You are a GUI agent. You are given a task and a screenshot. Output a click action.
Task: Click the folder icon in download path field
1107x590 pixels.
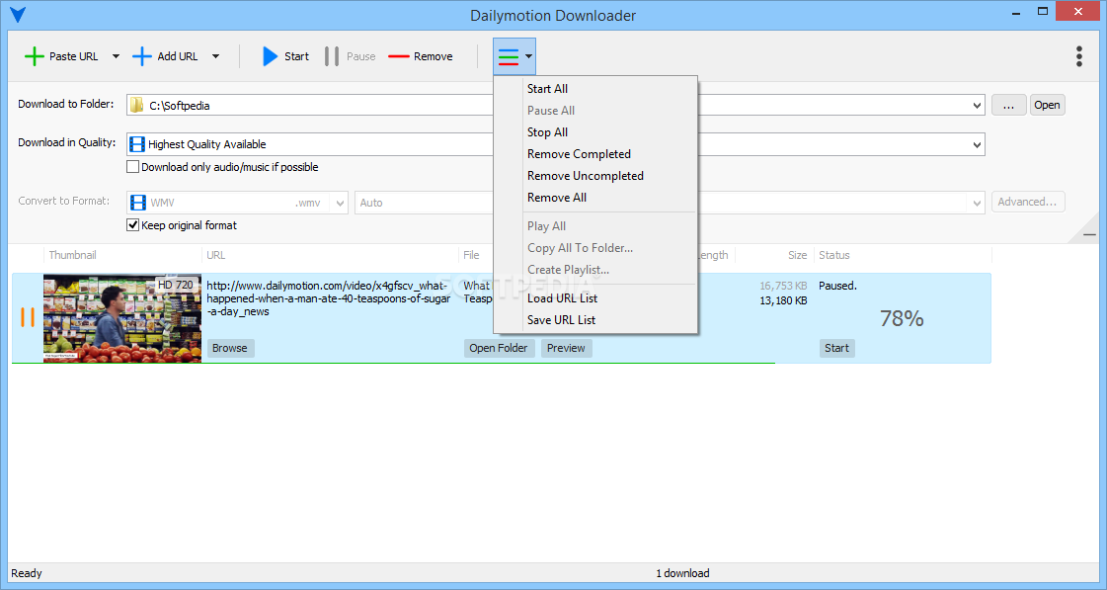[137, 106]
